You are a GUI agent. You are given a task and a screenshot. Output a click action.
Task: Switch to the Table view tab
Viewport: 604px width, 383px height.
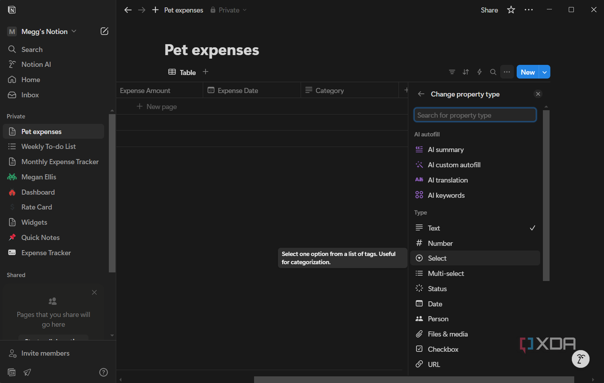pos(182,72)
